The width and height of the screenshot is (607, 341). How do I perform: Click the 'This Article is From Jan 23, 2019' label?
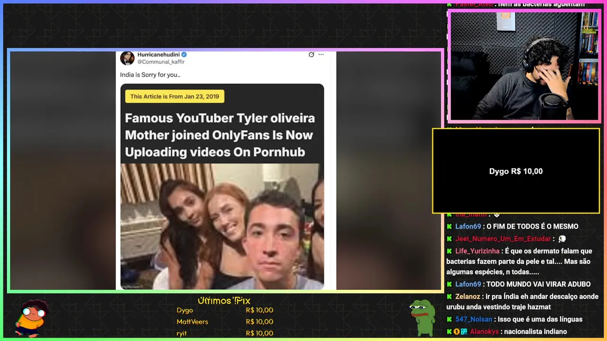pyautogui.click(x=175, y=96)
